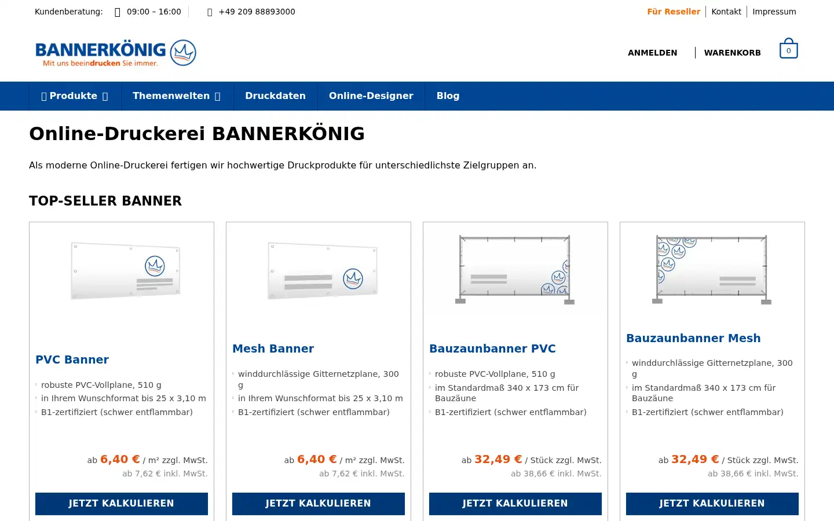Open the shopping cart bag icon

[x=788, y=49]
